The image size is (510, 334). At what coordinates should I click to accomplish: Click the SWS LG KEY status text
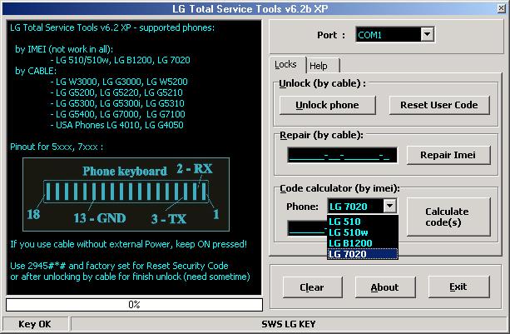[x=289, y=324]
